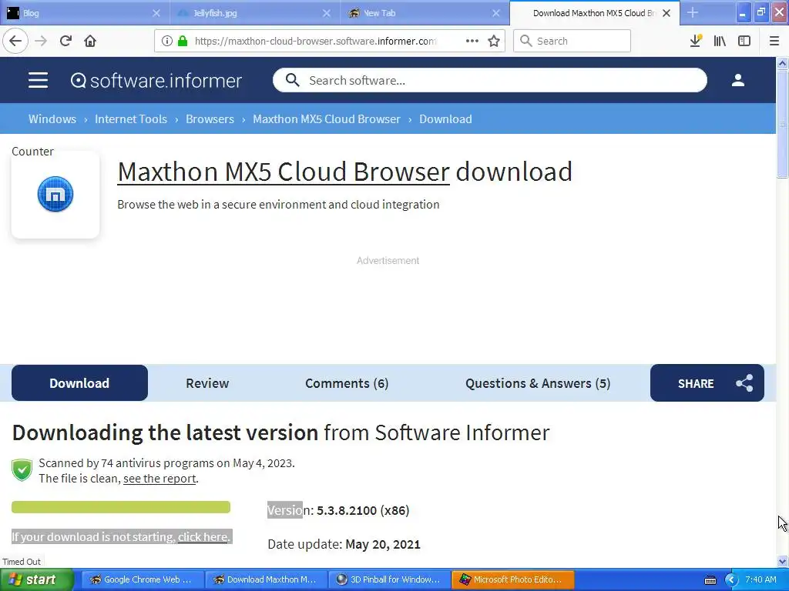789x591 pixels.
Task: Click the SHARE button
Action: 707,383
